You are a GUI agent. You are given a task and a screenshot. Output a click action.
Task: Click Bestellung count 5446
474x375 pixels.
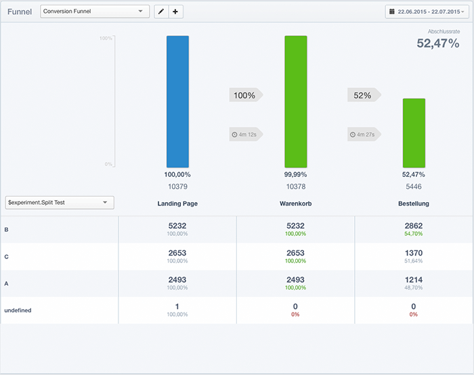(x=414, y=186)
